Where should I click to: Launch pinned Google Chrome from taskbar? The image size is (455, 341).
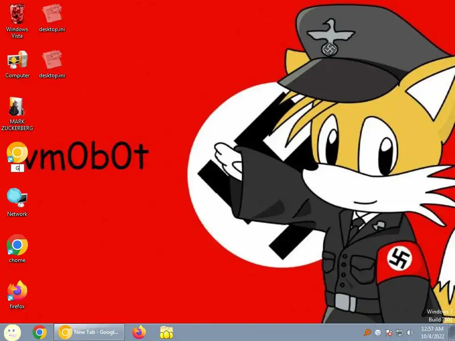click(x=40, y=332)
